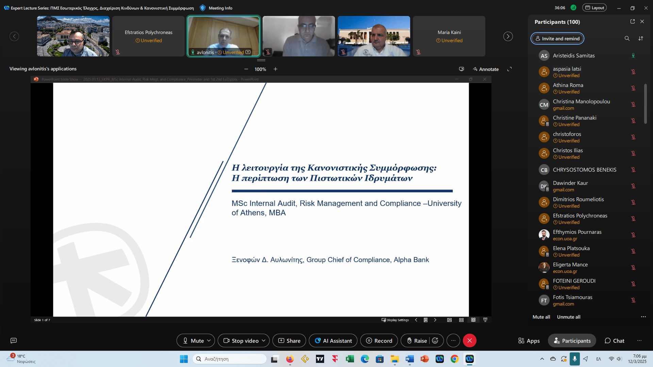Open the Layout dropdown
The height and width of the screenshot is (367, 653).
click(x=594, y=8)
